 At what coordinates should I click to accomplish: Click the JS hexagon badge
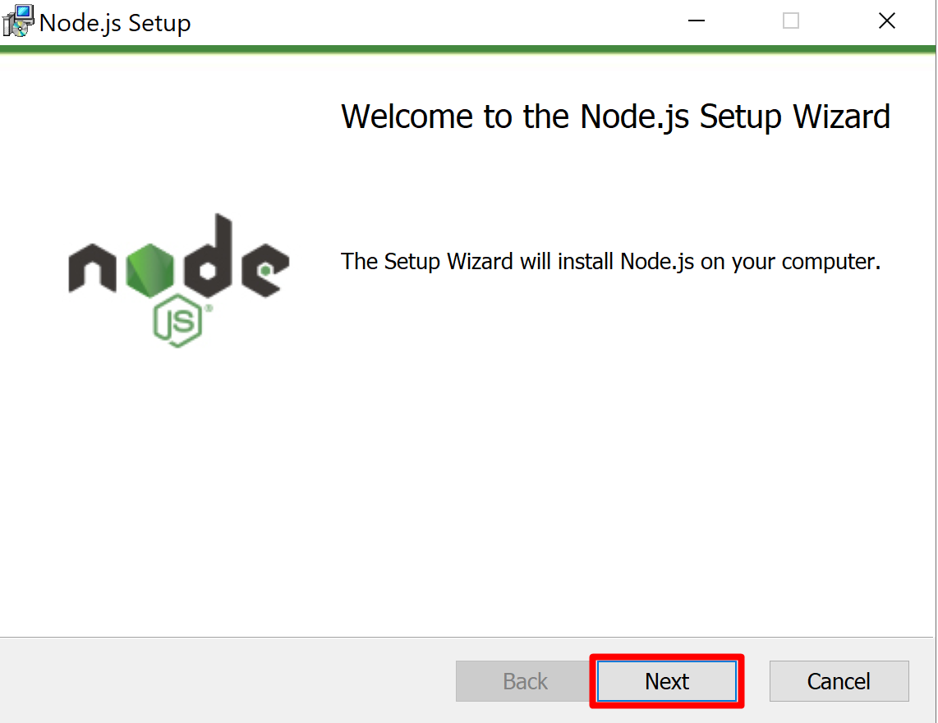177,322
